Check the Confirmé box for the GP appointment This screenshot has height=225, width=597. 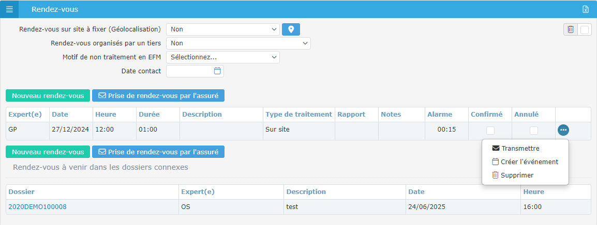pos(490,131)
